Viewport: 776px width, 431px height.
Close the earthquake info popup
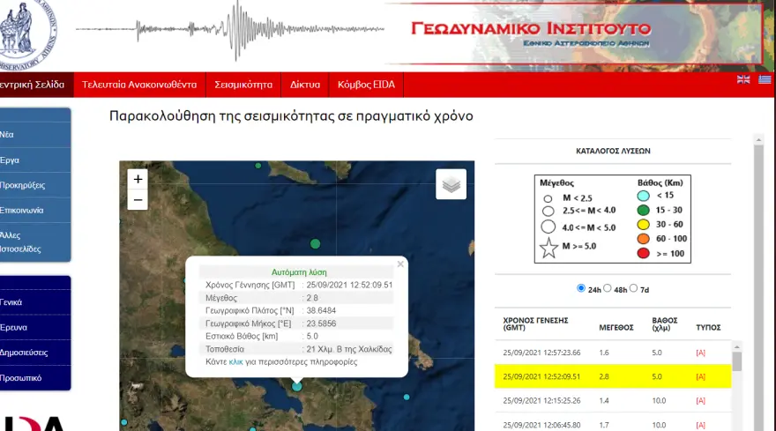coord(400,264)
